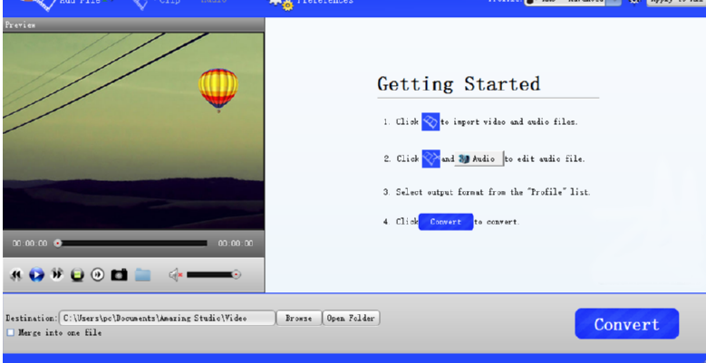Click the film icon in Getting Started step 2
Viewport: 706px width, 363px height.
click(430, 158)
